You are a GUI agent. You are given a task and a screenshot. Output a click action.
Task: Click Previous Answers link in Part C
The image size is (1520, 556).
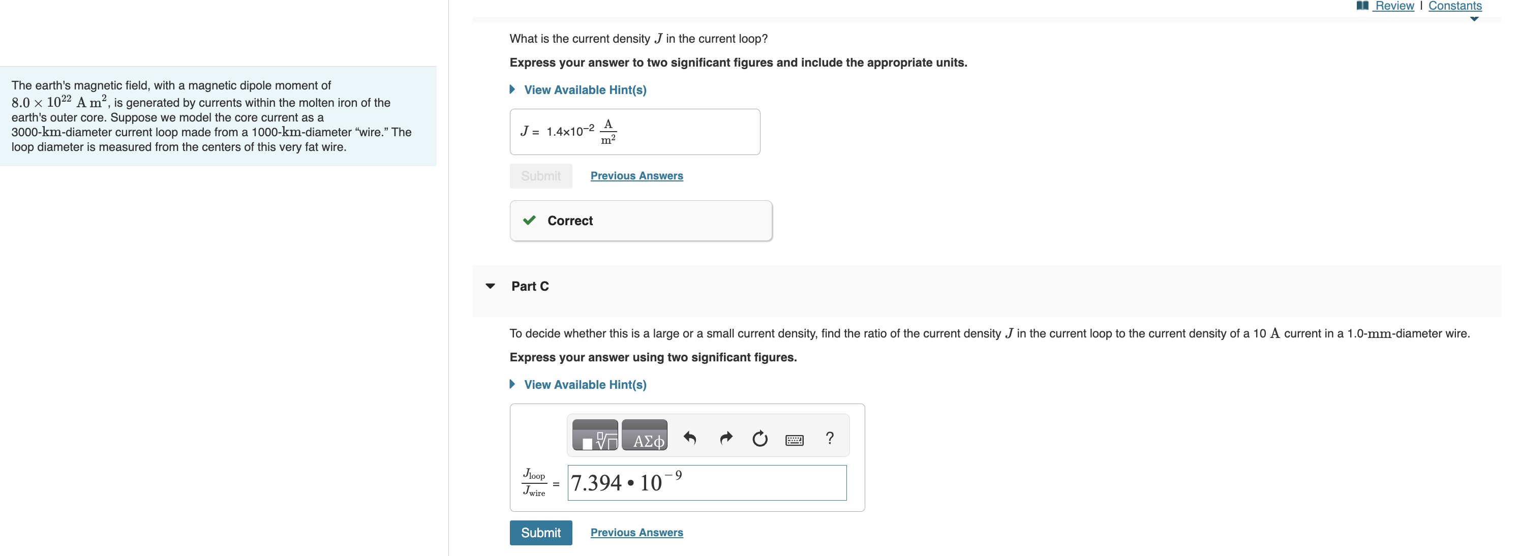click(636, 532)
